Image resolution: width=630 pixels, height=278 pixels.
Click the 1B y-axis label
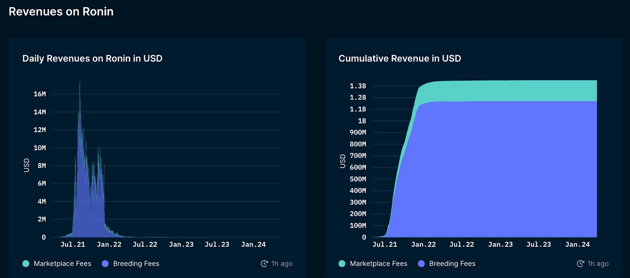[x=362, y=121]
